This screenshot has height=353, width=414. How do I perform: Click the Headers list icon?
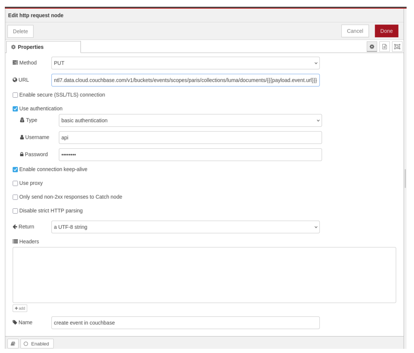(x=15, y=241)
